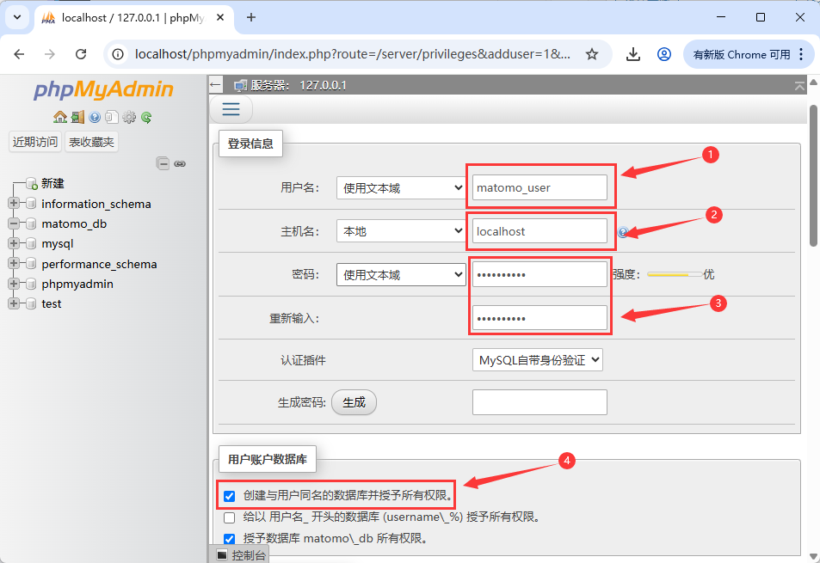Open Chrome downloads icon
The height and width of the screenshot is (563, 820).
(632, 54)
